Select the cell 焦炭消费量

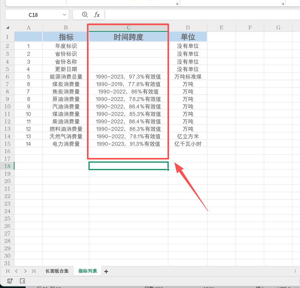tap(66, 92)
